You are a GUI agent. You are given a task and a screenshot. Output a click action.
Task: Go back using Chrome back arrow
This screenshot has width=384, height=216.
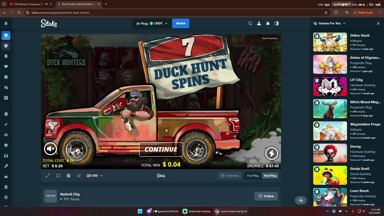(4, 13)
